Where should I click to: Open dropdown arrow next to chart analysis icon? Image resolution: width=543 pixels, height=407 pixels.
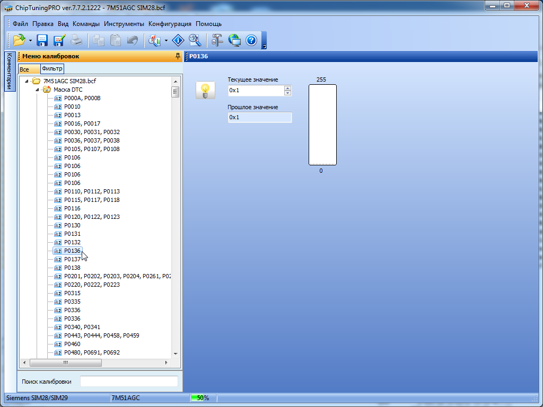[167, 41]
